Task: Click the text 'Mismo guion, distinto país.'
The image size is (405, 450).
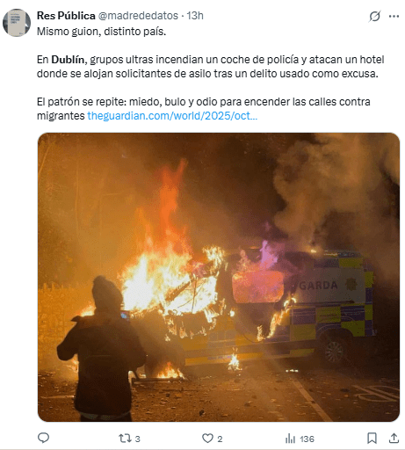Action: [x=101, y=32]
